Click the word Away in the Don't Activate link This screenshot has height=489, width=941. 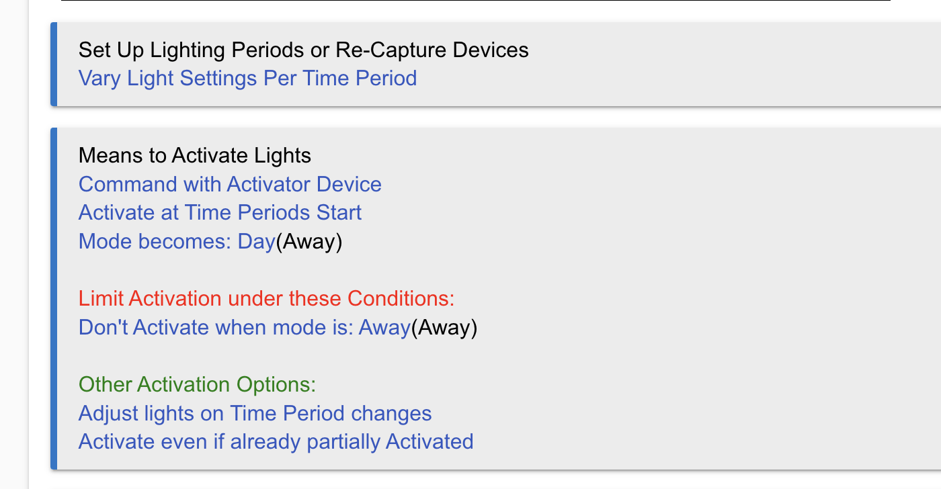click(x=384, y=327)
